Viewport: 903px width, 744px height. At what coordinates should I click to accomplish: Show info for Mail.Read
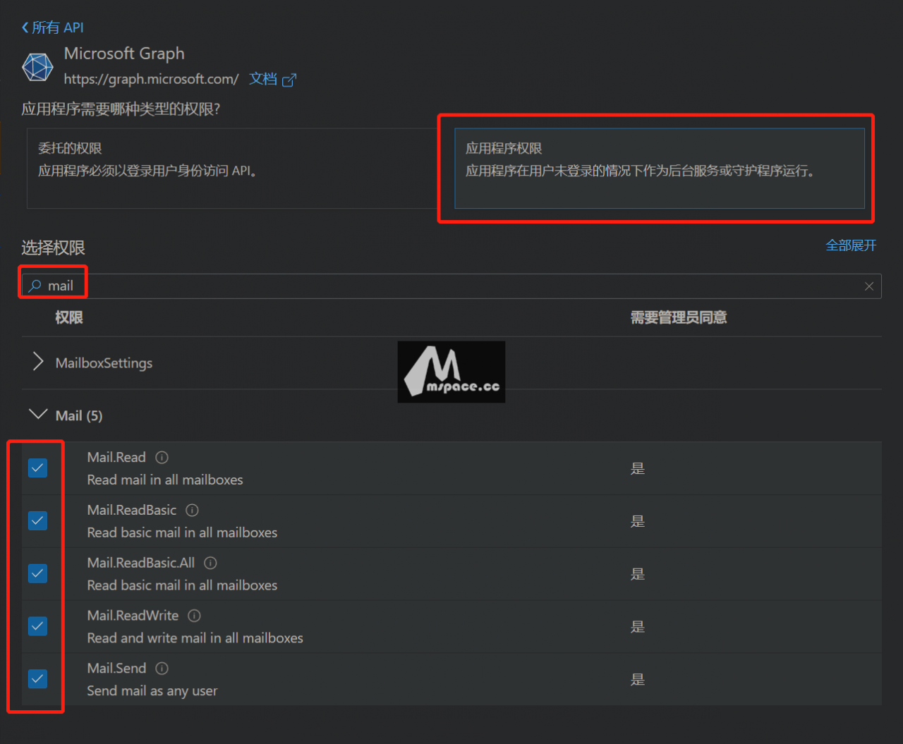(x=162, y=457)
